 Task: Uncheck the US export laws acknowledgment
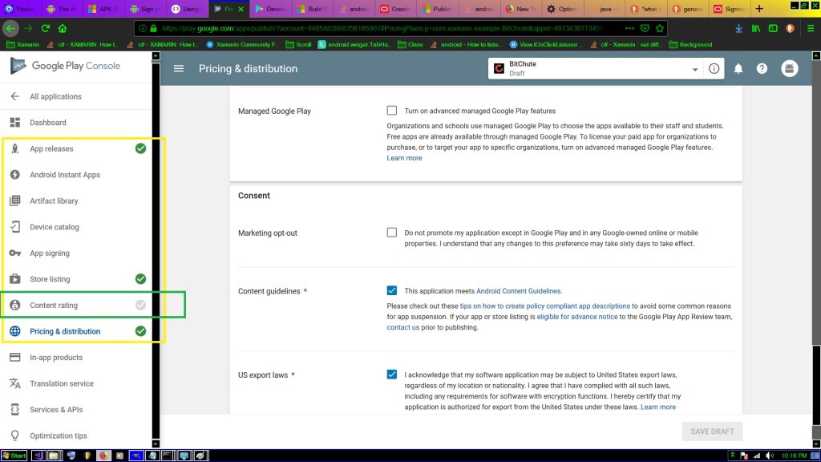[391, 374]
